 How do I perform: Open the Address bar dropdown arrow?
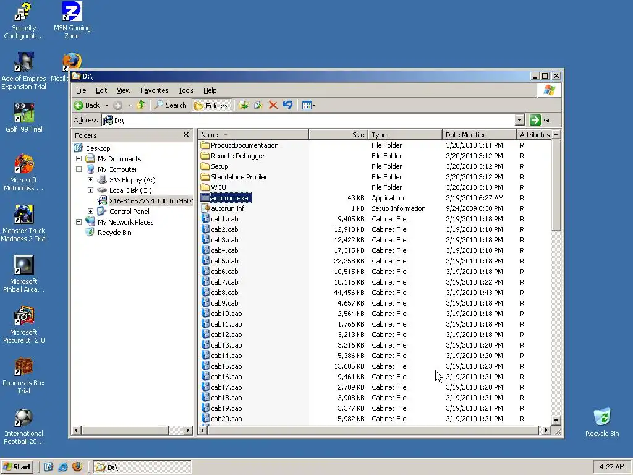pos(520,120)
